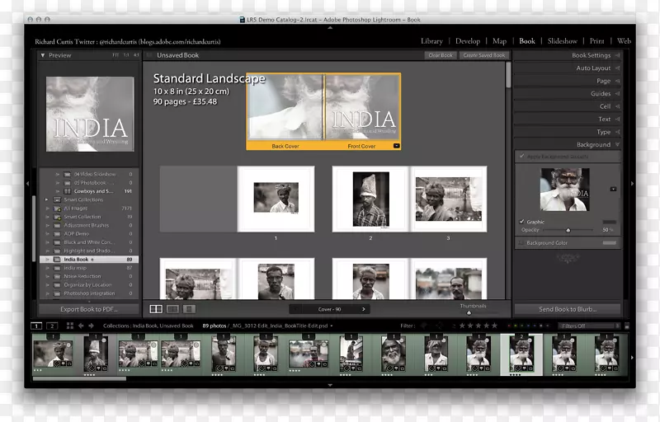The image size is (660, 422).
Task: Toggle the Graphic checkbox
Action: click(x=521, y=222)
